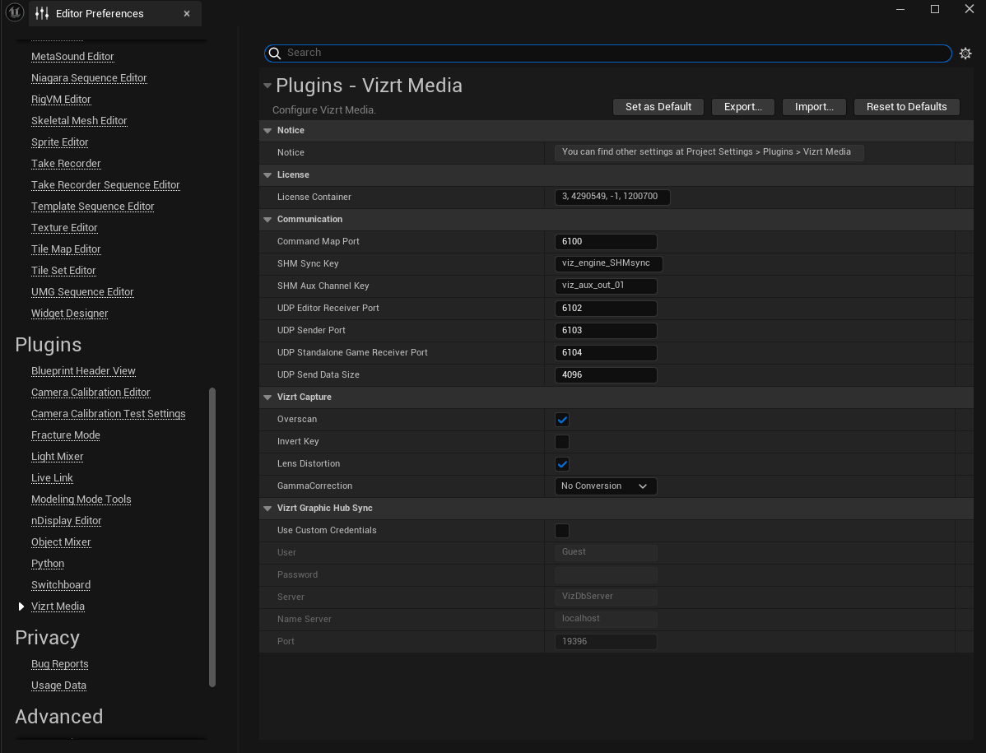Click the arrow marker beside Vizrt Media
This screenshot has height=753, width=986.
(21, 607)
